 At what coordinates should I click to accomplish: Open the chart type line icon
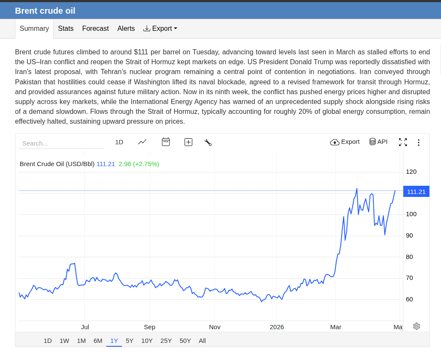(x=142, y=142)
